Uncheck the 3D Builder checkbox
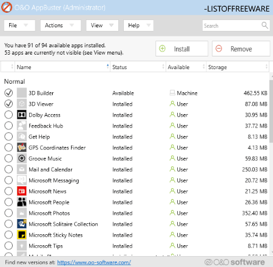The height and width of the screenshot is (267, 273). click(8, 93)
